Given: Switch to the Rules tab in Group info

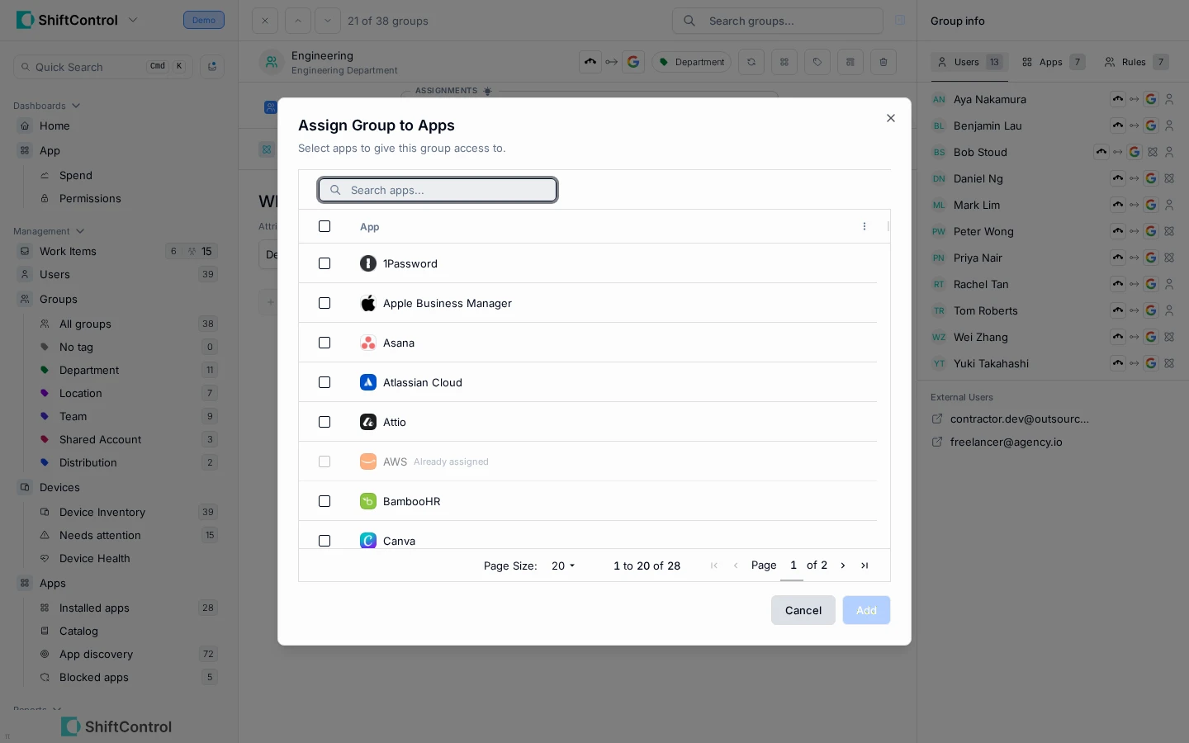Looking at the screenshot, I should pos(1135,62).
